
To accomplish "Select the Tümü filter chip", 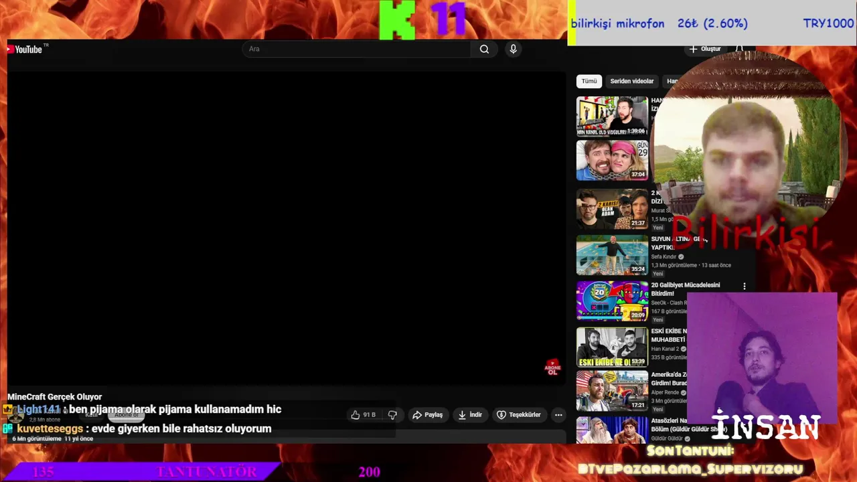I will tap(589, 81).
